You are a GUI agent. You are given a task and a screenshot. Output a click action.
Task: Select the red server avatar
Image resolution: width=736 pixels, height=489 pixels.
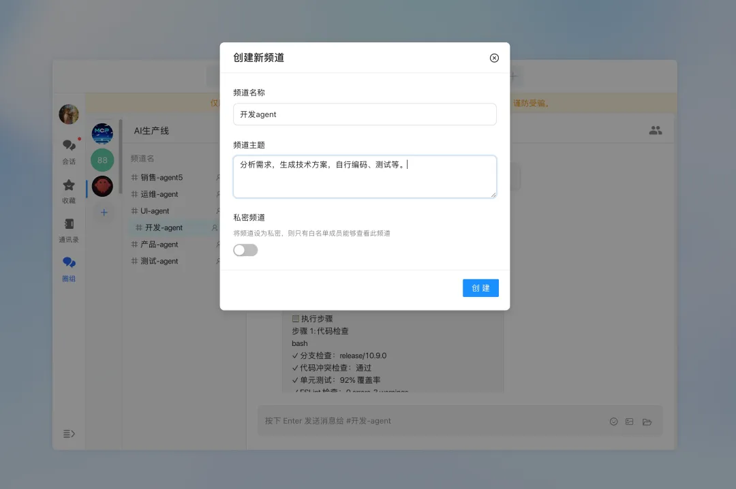[x=102, y=187]
